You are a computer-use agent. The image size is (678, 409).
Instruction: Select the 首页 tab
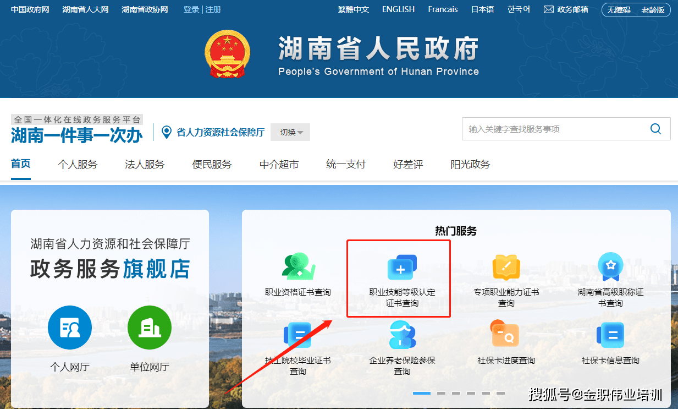point(21,164)
